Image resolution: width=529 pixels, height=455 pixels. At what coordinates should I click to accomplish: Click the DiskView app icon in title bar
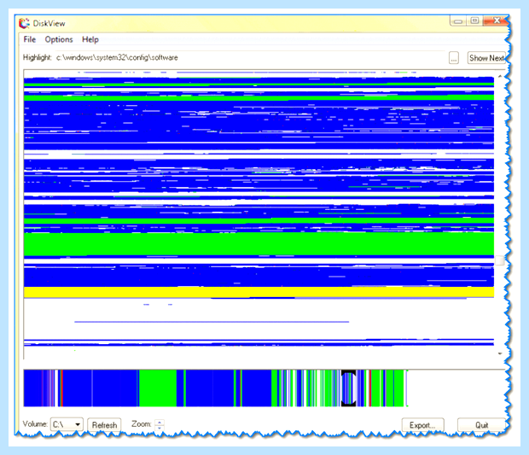24,23
